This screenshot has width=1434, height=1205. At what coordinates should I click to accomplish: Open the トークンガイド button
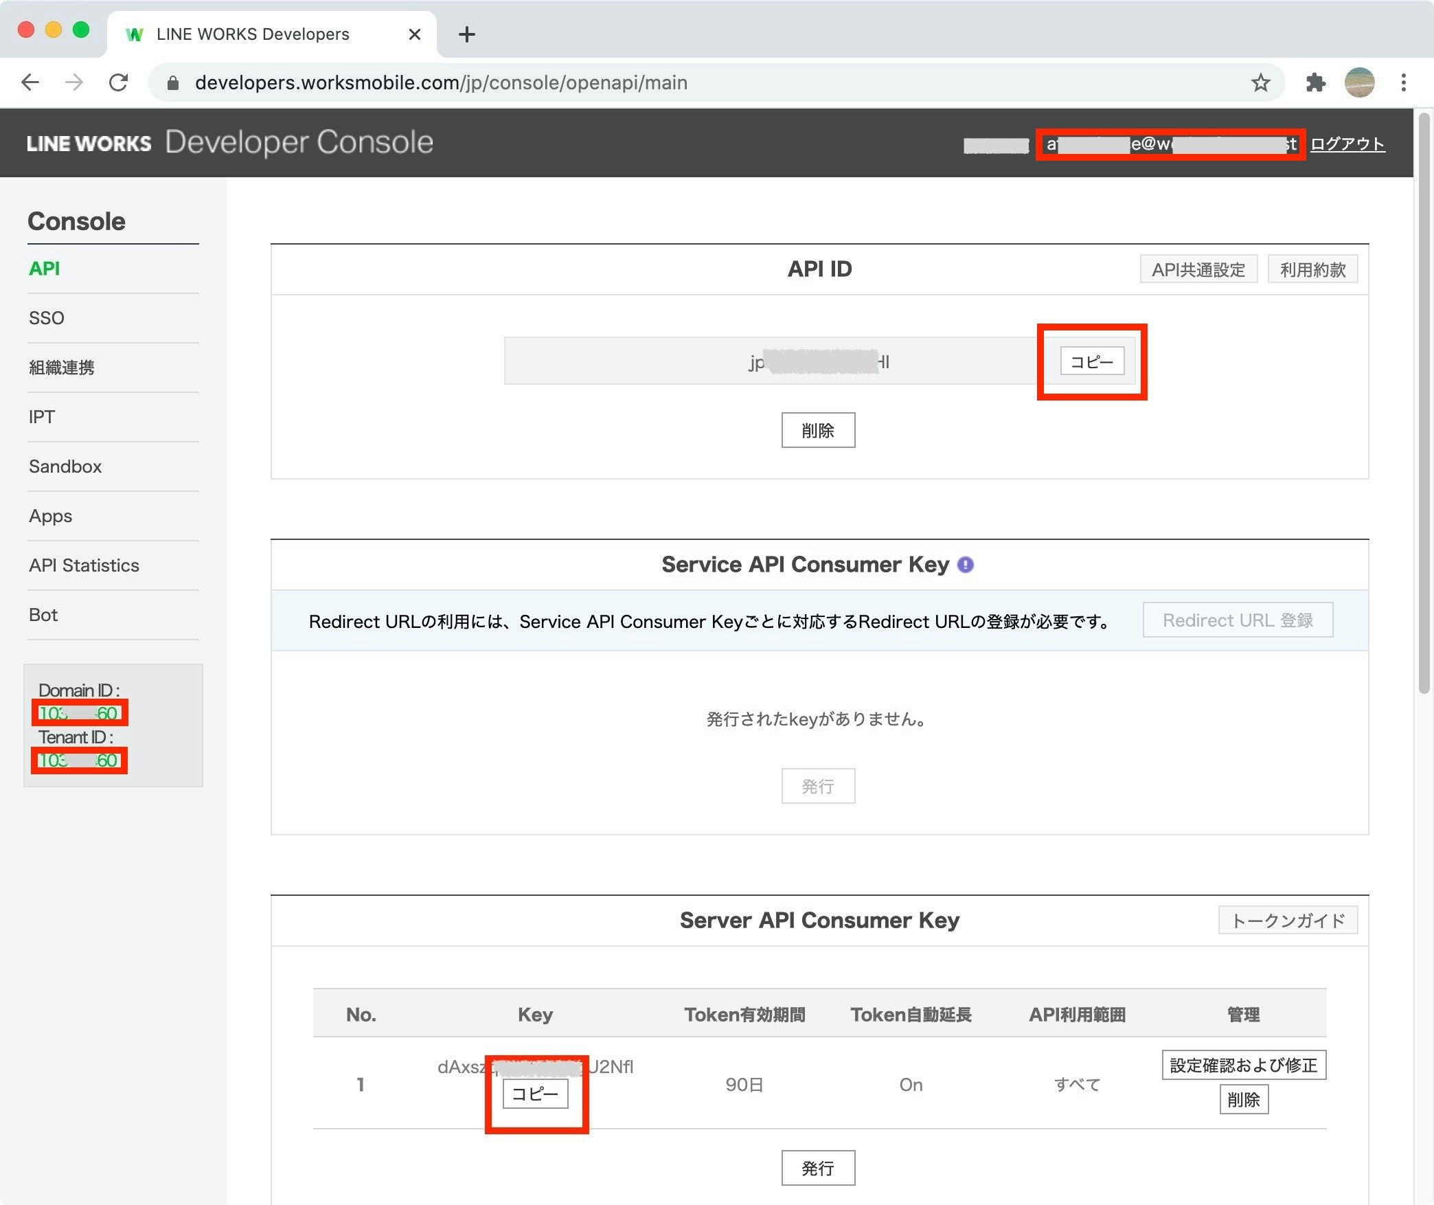click(x=1288, y=921)
